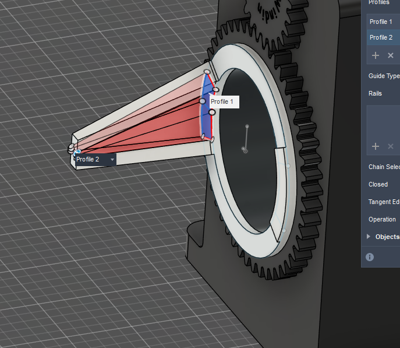Remove rail with the X icon
Viewport: 400px width, 348px height.
(391, 146)
